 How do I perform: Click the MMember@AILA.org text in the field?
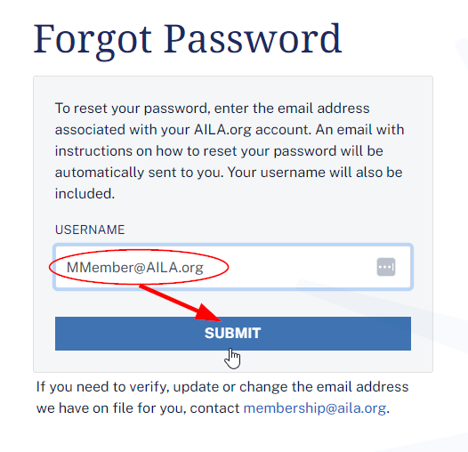pyautogui.click(x=135, y=267)
